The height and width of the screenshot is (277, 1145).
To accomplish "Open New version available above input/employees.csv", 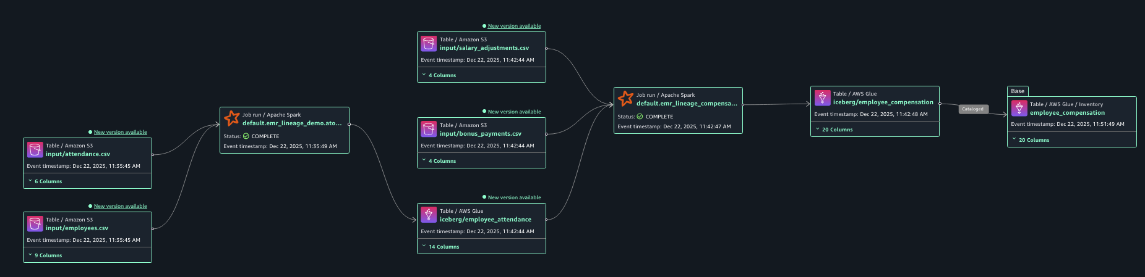I will pos(121,206).
